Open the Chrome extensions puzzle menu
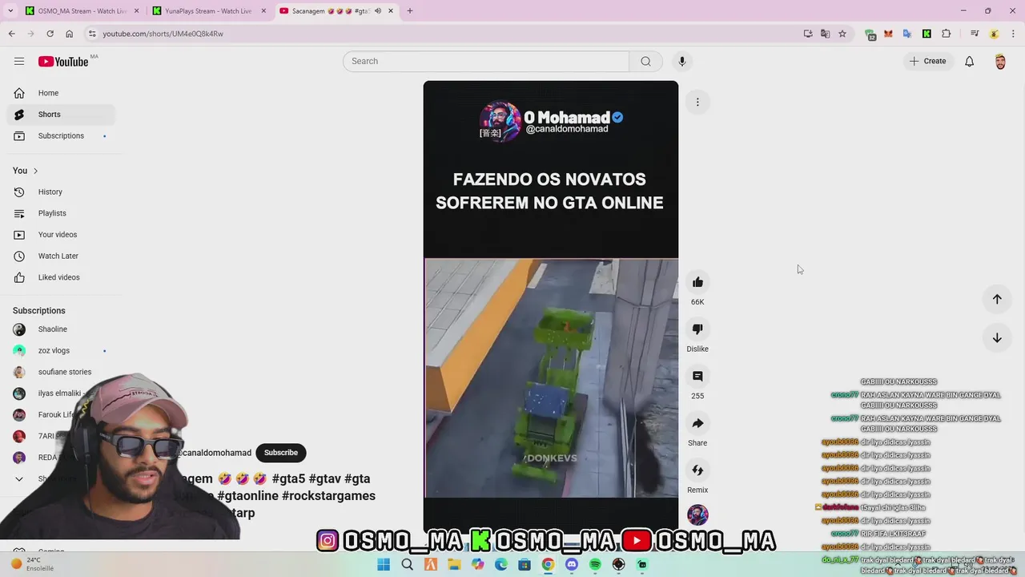Image resolution: width=1025 pixels, height=577 pixels. [947, 34]
